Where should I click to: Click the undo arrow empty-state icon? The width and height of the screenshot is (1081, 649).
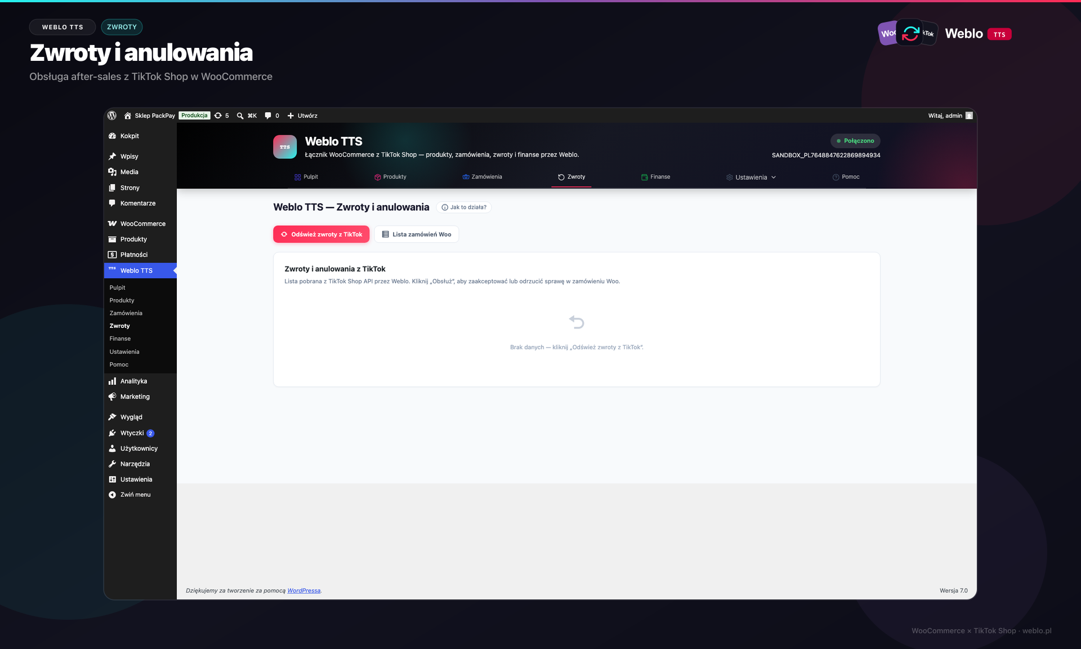coord(577,322)
